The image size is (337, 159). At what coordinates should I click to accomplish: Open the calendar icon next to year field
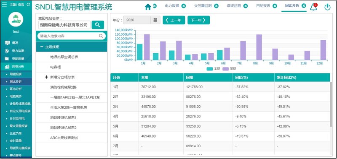click(x=155, y=20)
